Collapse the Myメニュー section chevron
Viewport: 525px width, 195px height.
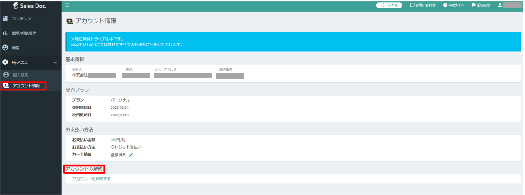tap(55, 62)
